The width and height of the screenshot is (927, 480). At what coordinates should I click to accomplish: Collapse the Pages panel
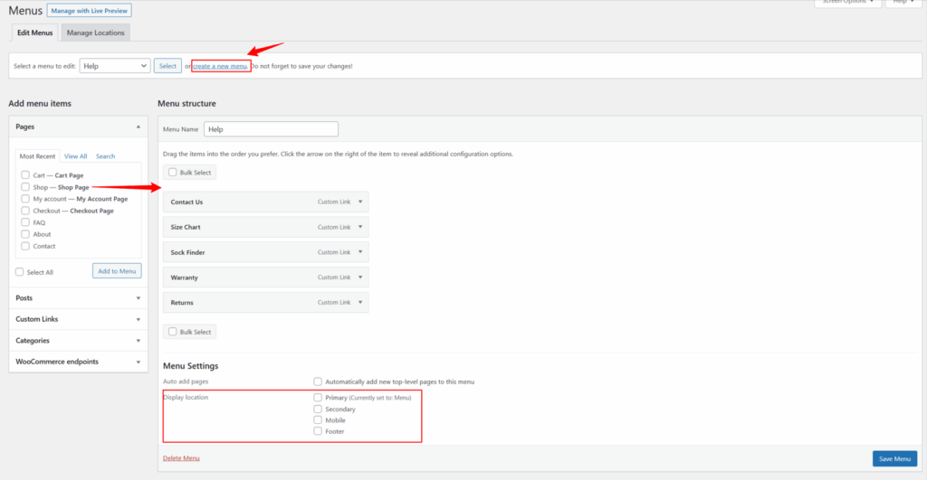tap(139, 127)
